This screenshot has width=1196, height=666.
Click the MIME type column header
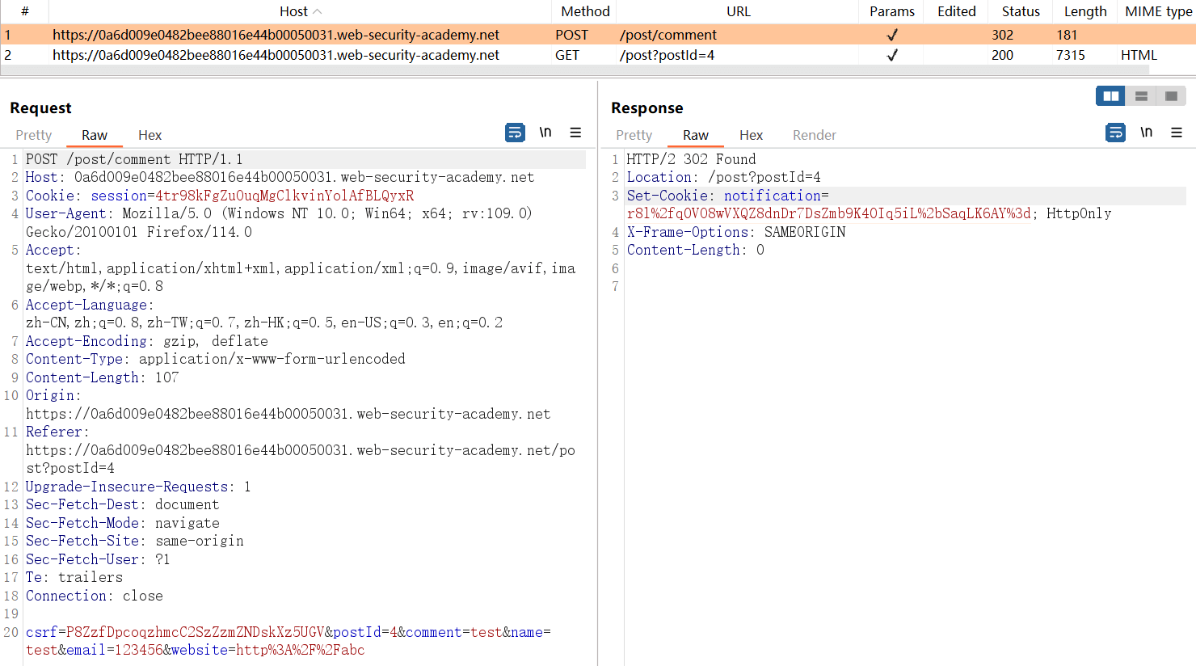point(1157,11)
